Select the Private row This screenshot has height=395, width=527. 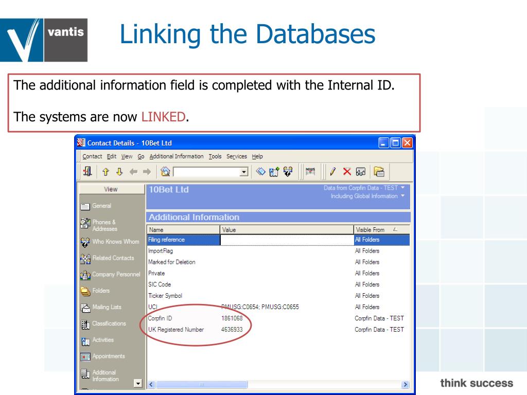pos(278,274)
